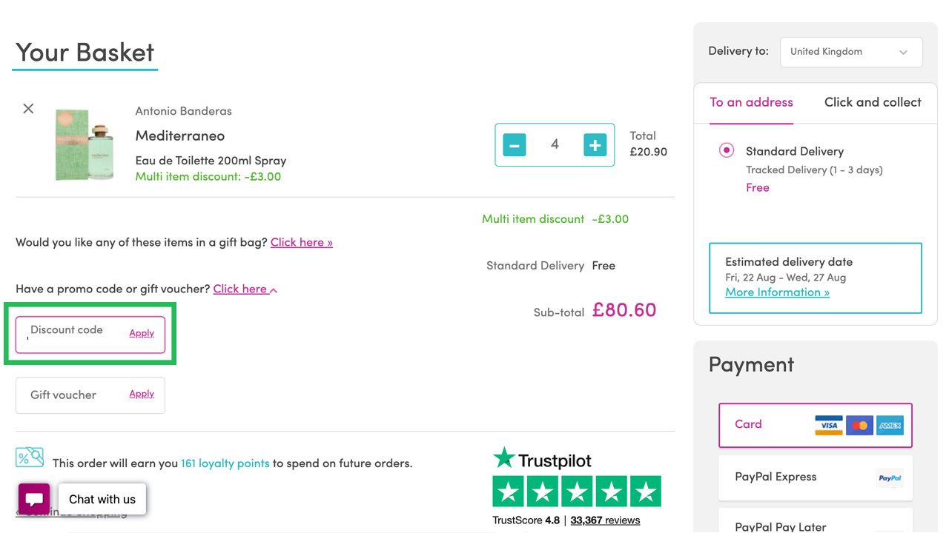The height and width of the screenshot is (533, 949).
Task: Apply the discount code
Action: (142, 333)
